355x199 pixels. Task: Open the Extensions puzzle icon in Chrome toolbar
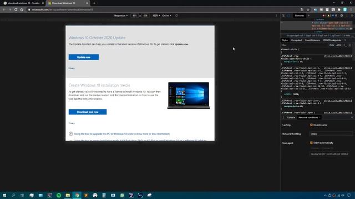pyautogui.click(x=339, y=10)
